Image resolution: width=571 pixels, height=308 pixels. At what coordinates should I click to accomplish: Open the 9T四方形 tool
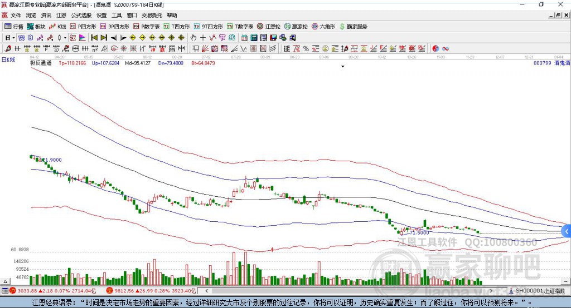pos(209,27)
